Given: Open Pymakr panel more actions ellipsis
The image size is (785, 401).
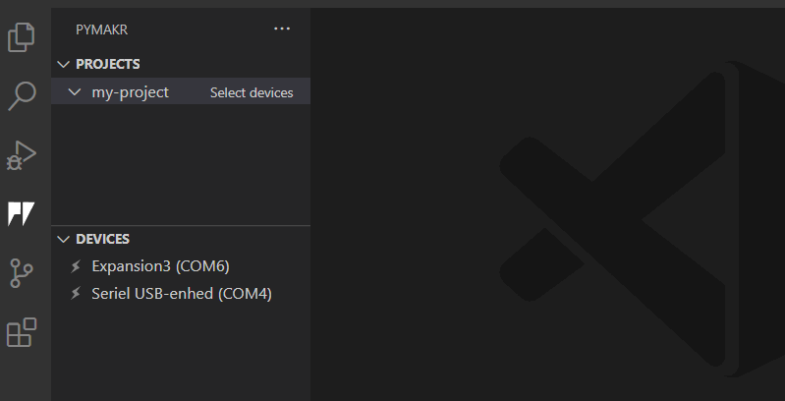Looking at the screenshot, I should tap(282, 29).
